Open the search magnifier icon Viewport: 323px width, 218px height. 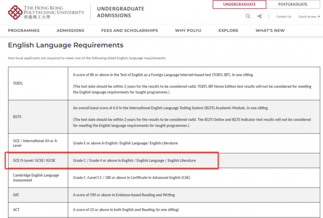(248, 16)
